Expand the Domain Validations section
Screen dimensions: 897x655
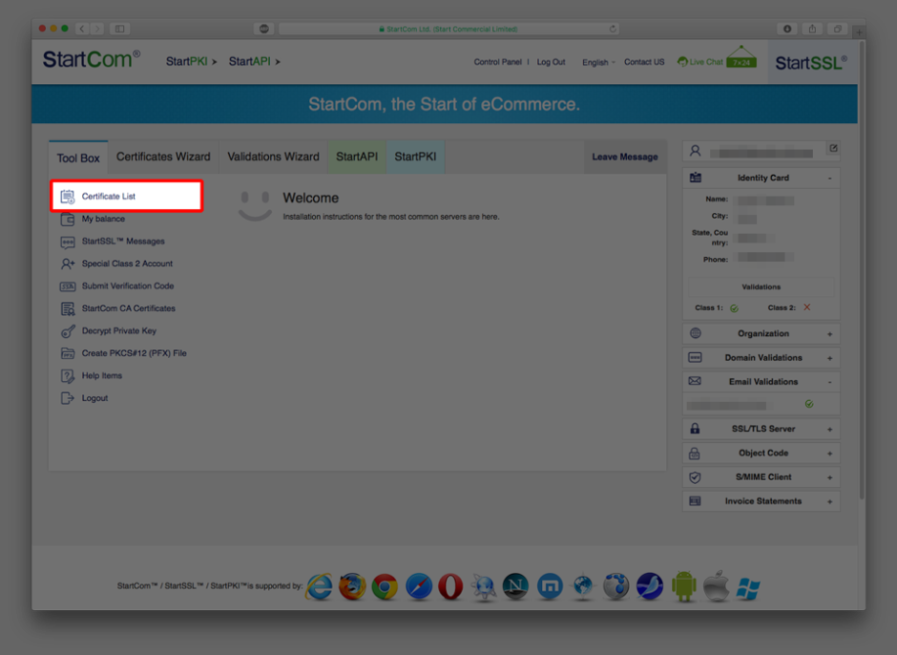(x=829, y=358)
